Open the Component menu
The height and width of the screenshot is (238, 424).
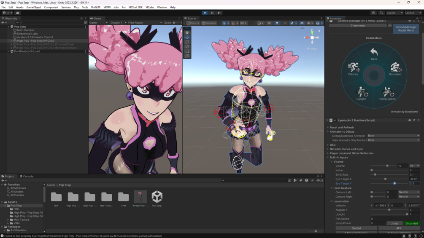tap(51, 7)
